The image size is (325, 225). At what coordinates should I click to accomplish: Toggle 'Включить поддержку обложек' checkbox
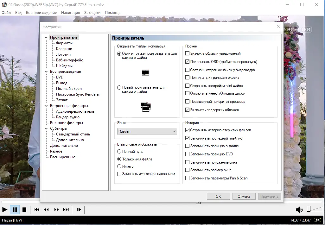(212, 110)
